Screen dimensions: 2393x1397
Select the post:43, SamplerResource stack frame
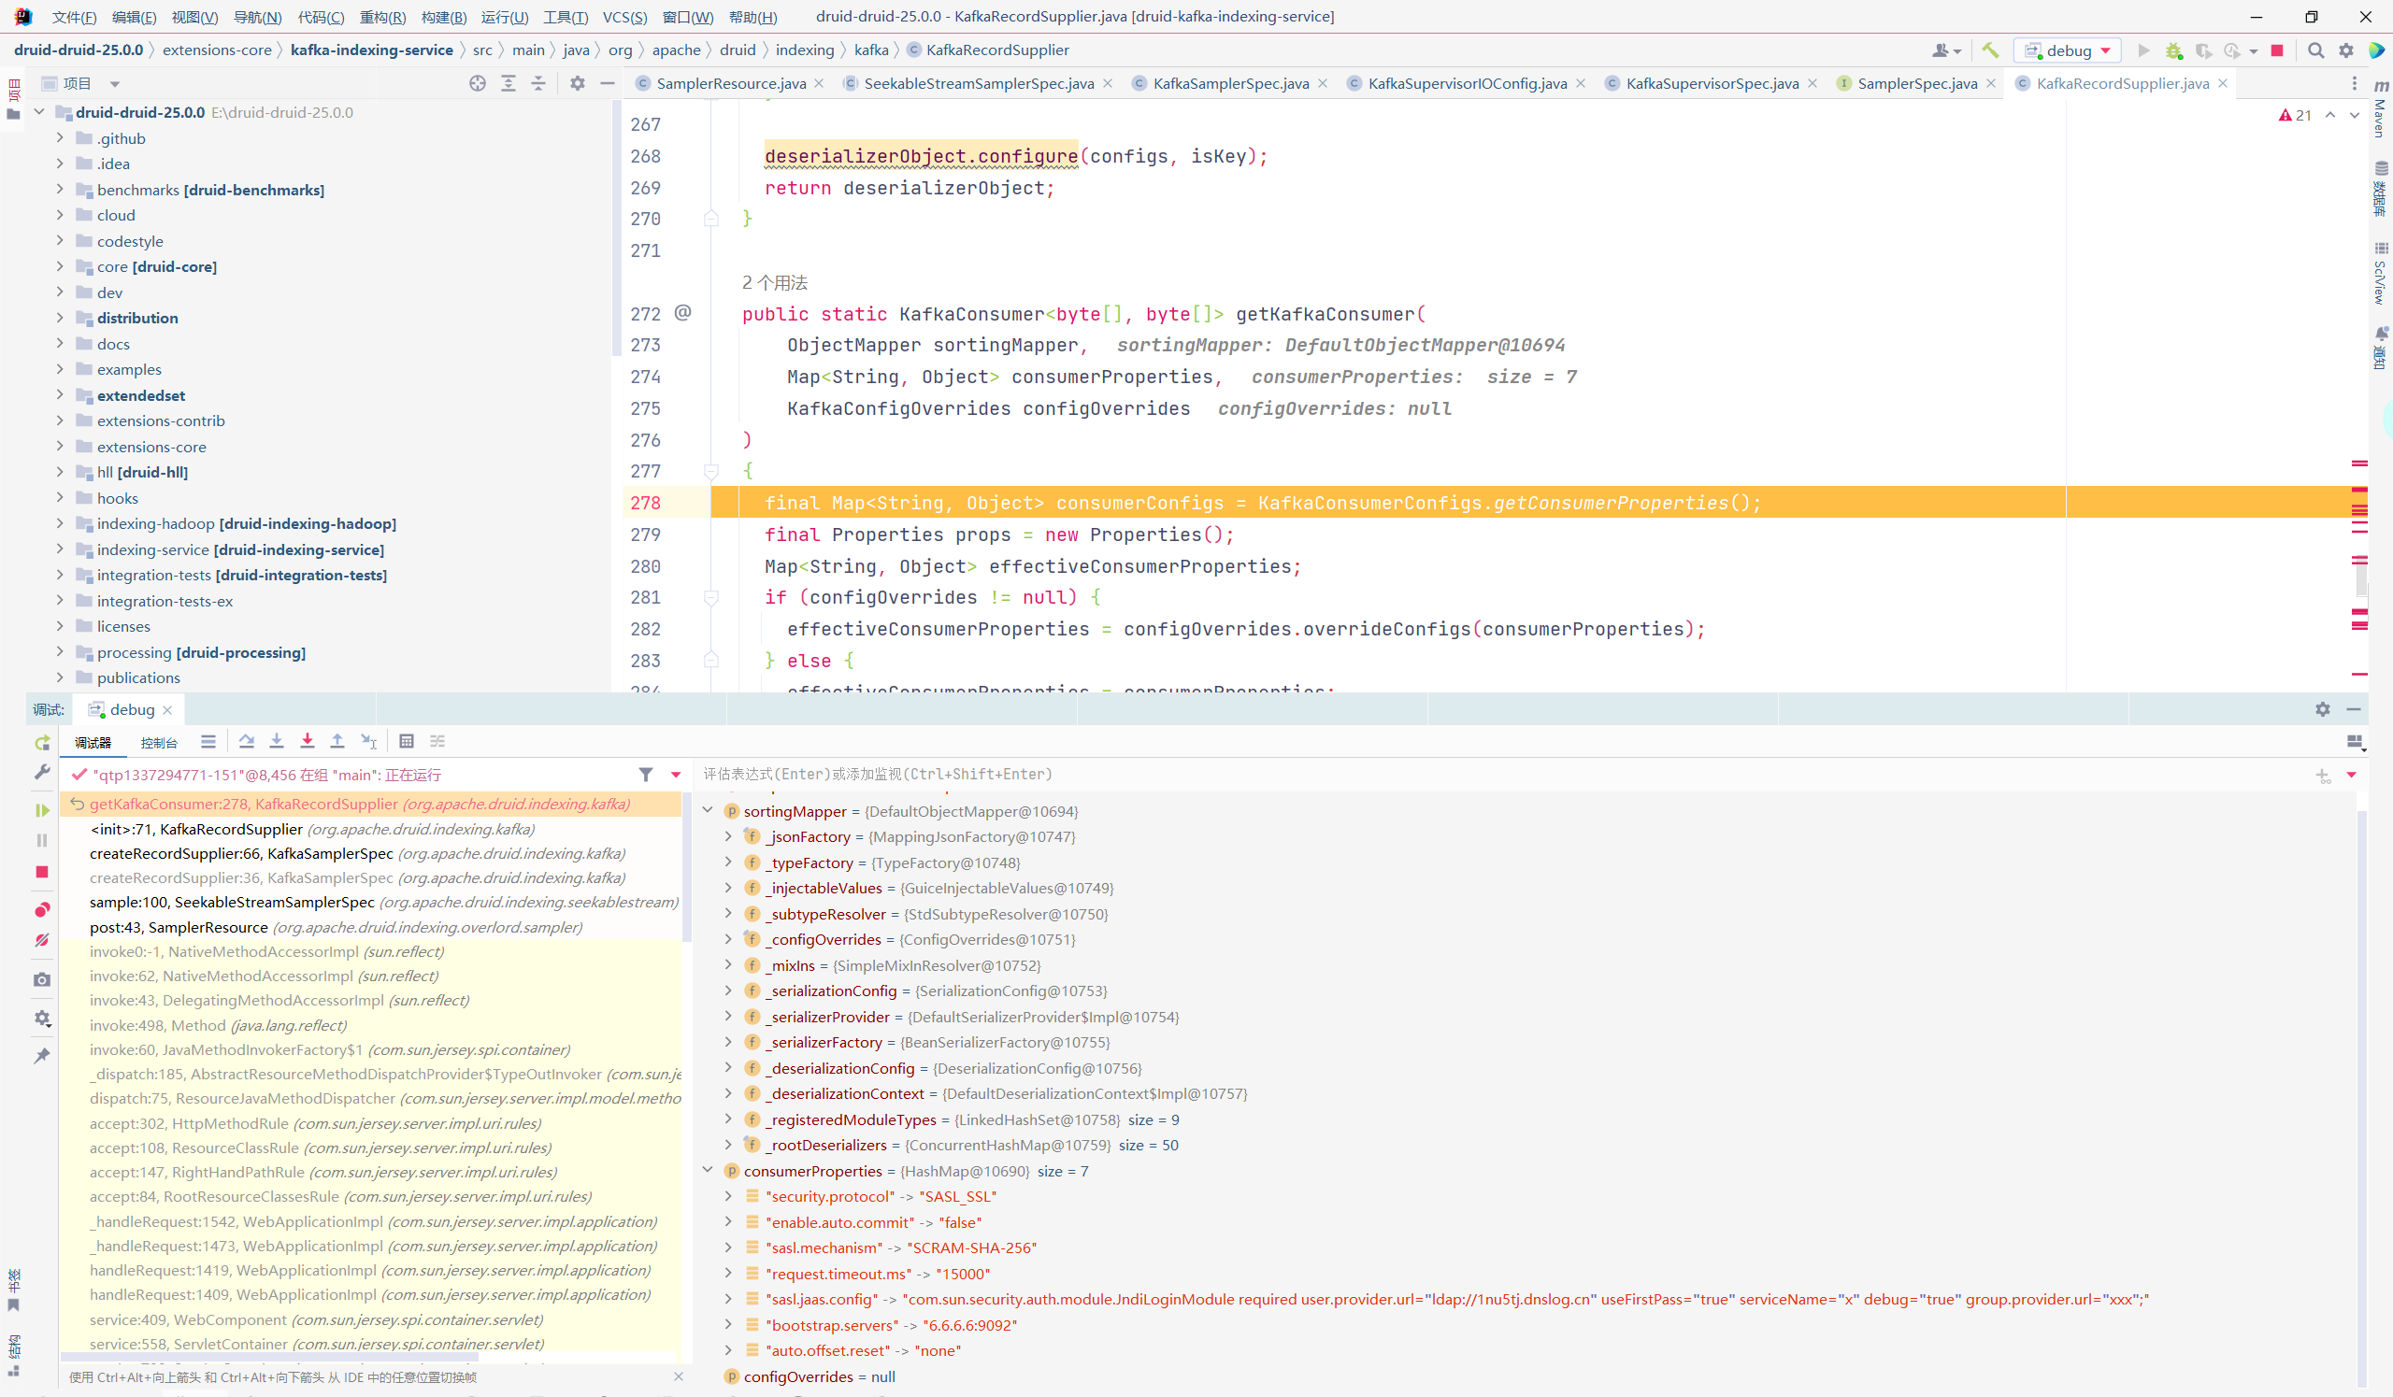[x=370, y=927]
